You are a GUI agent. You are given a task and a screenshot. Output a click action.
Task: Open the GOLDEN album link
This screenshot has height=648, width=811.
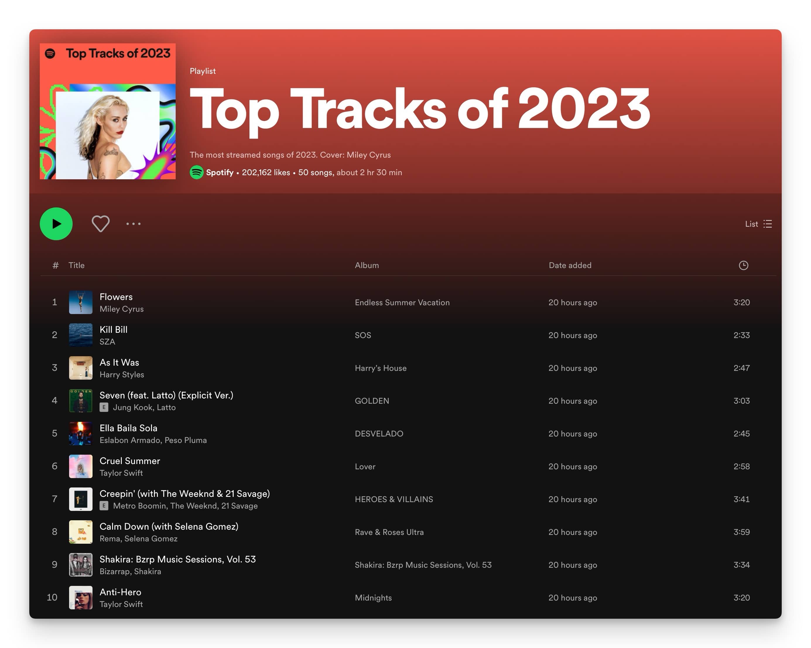point(372,401)
